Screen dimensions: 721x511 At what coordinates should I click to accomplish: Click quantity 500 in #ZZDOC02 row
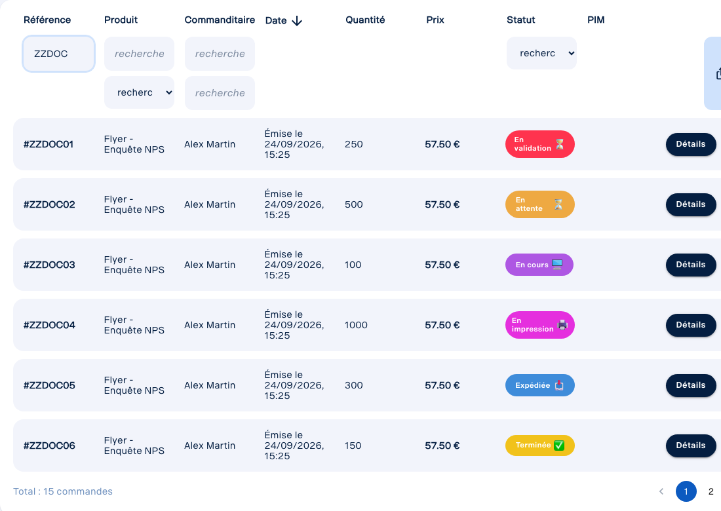pos(353,204)
